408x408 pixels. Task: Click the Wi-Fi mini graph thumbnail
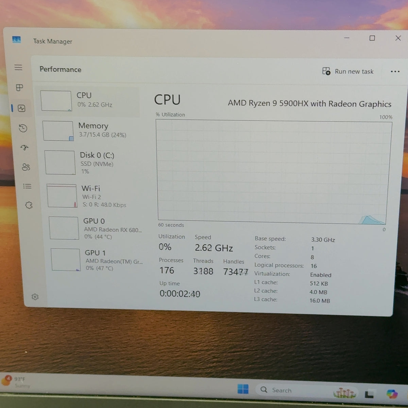point(62,196)
